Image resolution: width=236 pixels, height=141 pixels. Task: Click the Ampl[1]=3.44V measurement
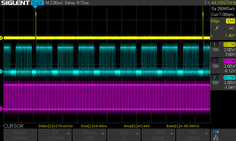tap(137, 126)
